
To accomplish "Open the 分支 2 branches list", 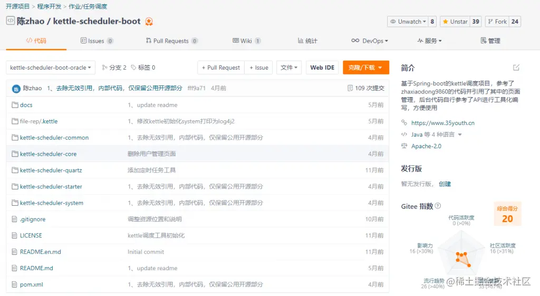I will point(114,68).
